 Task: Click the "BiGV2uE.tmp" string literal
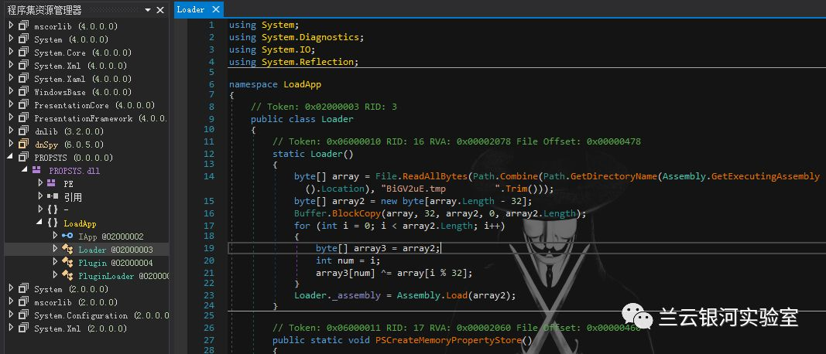coord(440,189)
